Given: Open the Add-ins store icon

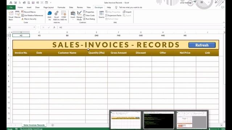Looking at the screenshot, I should tap(50, 16).
